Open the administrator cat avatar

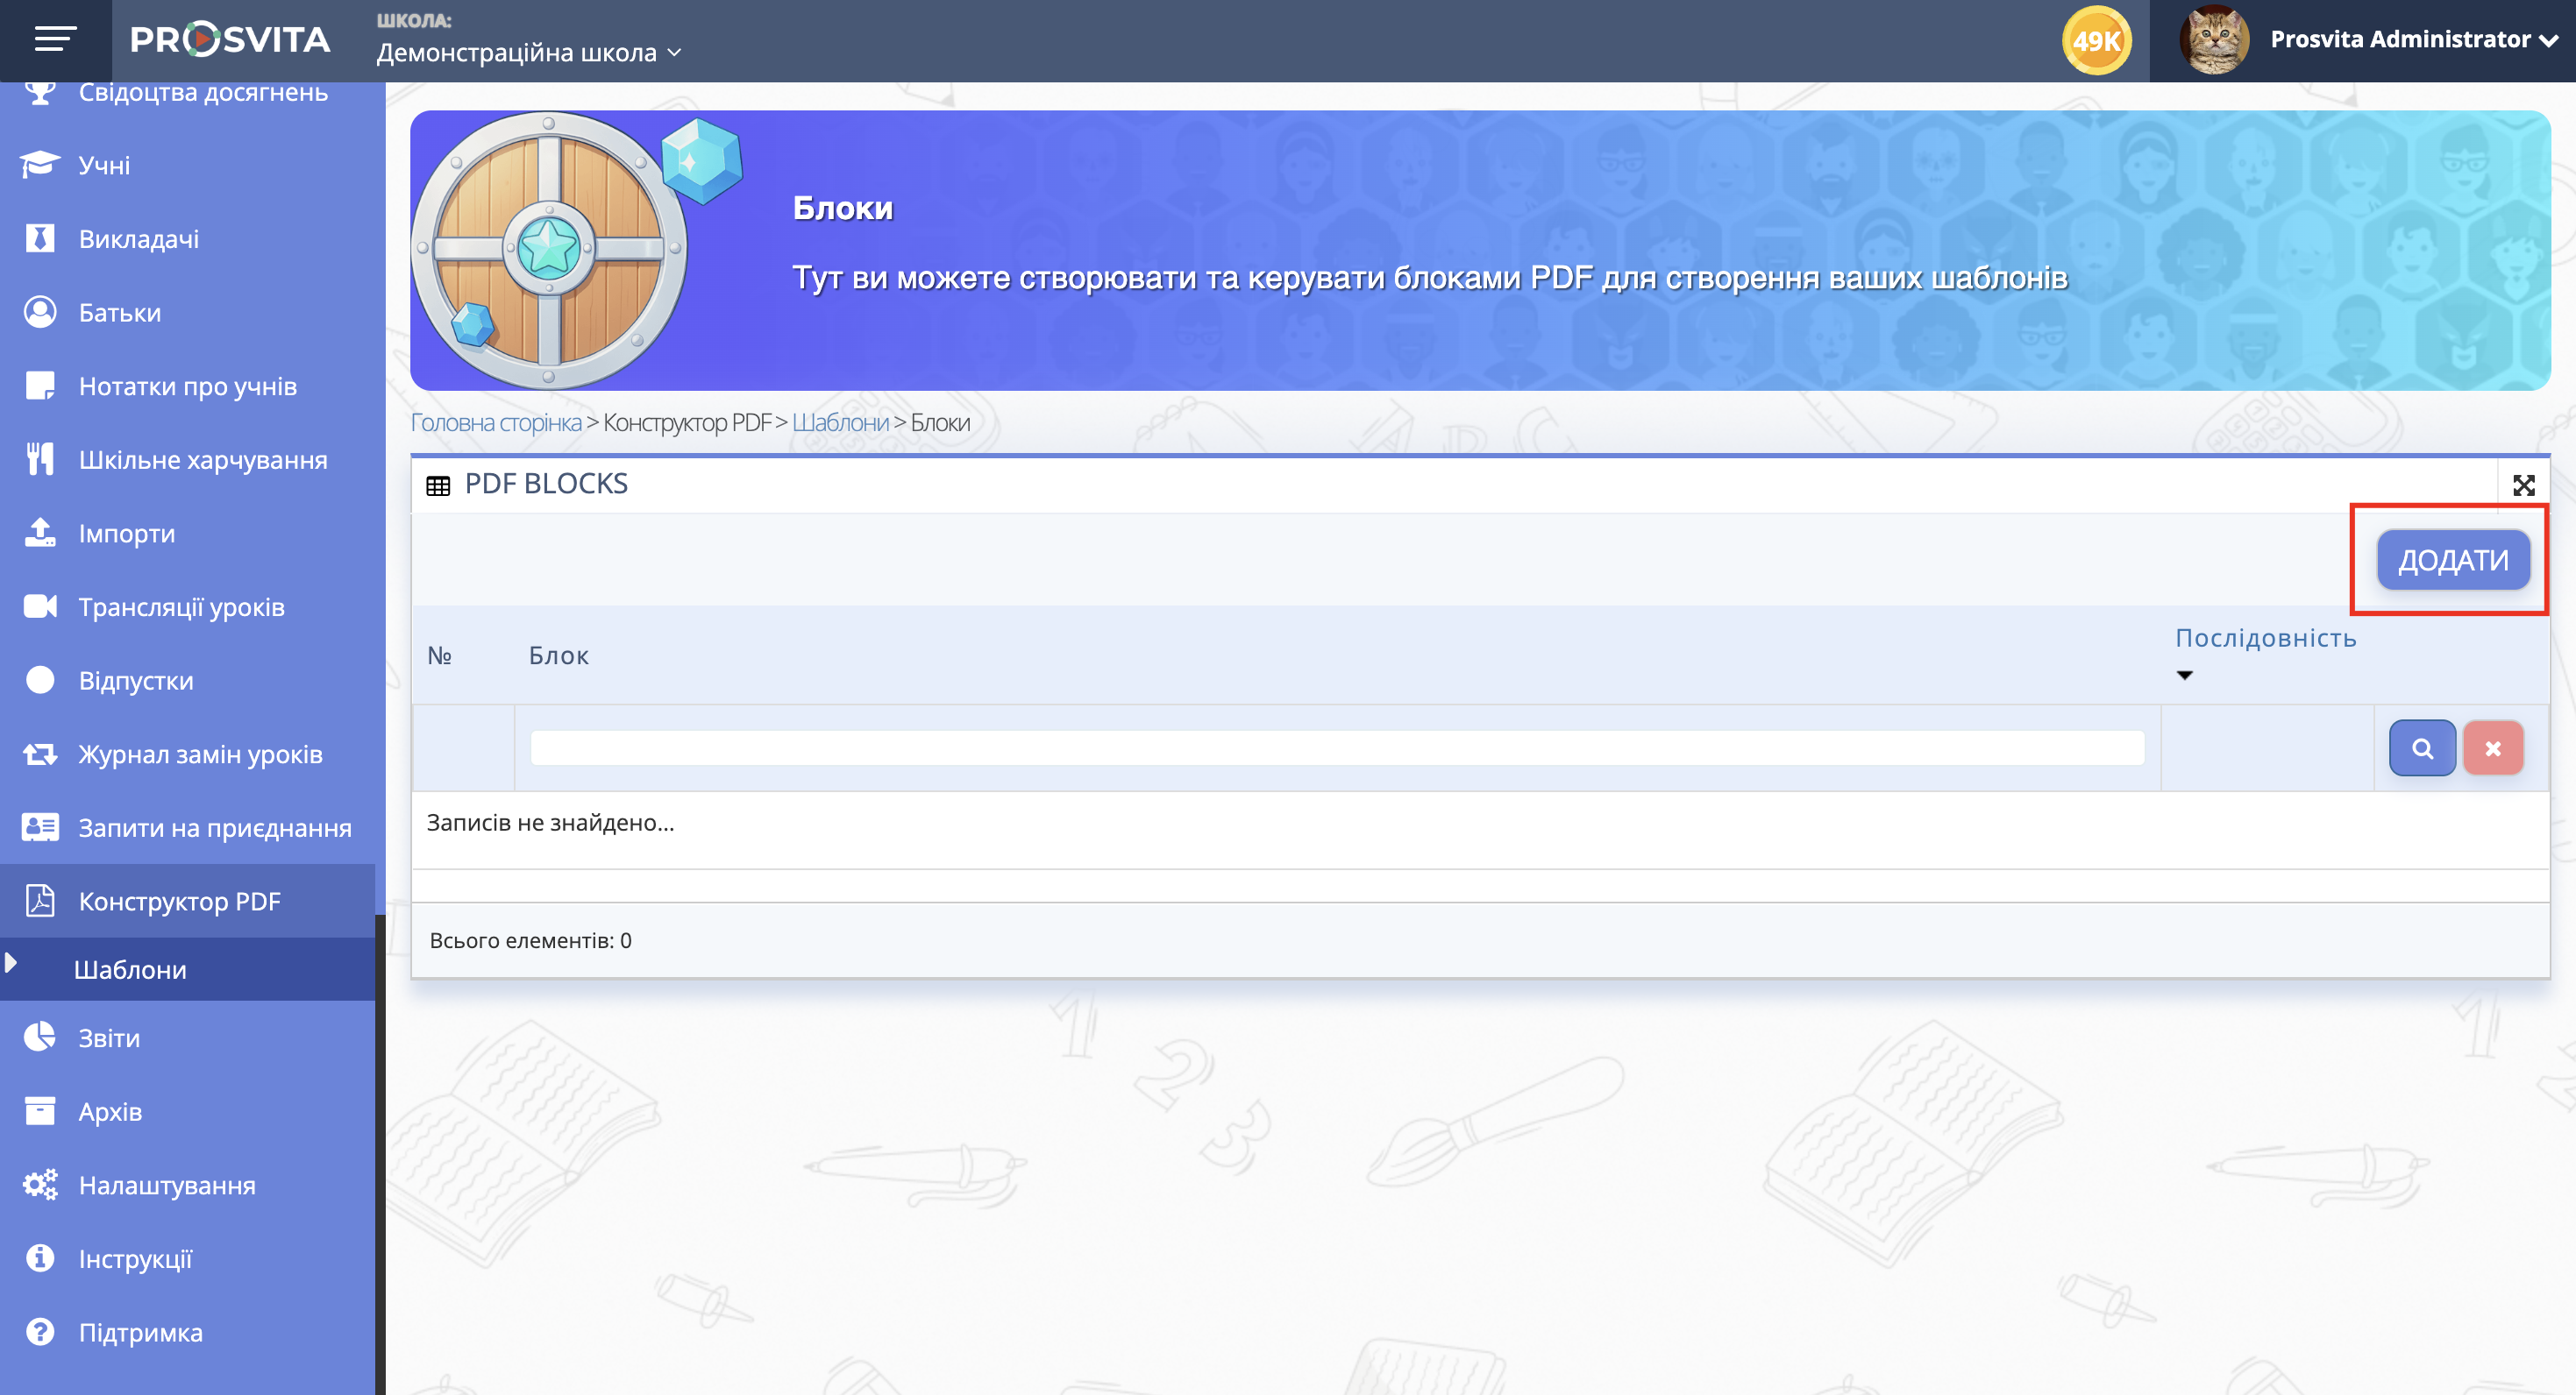[2214, 40]
